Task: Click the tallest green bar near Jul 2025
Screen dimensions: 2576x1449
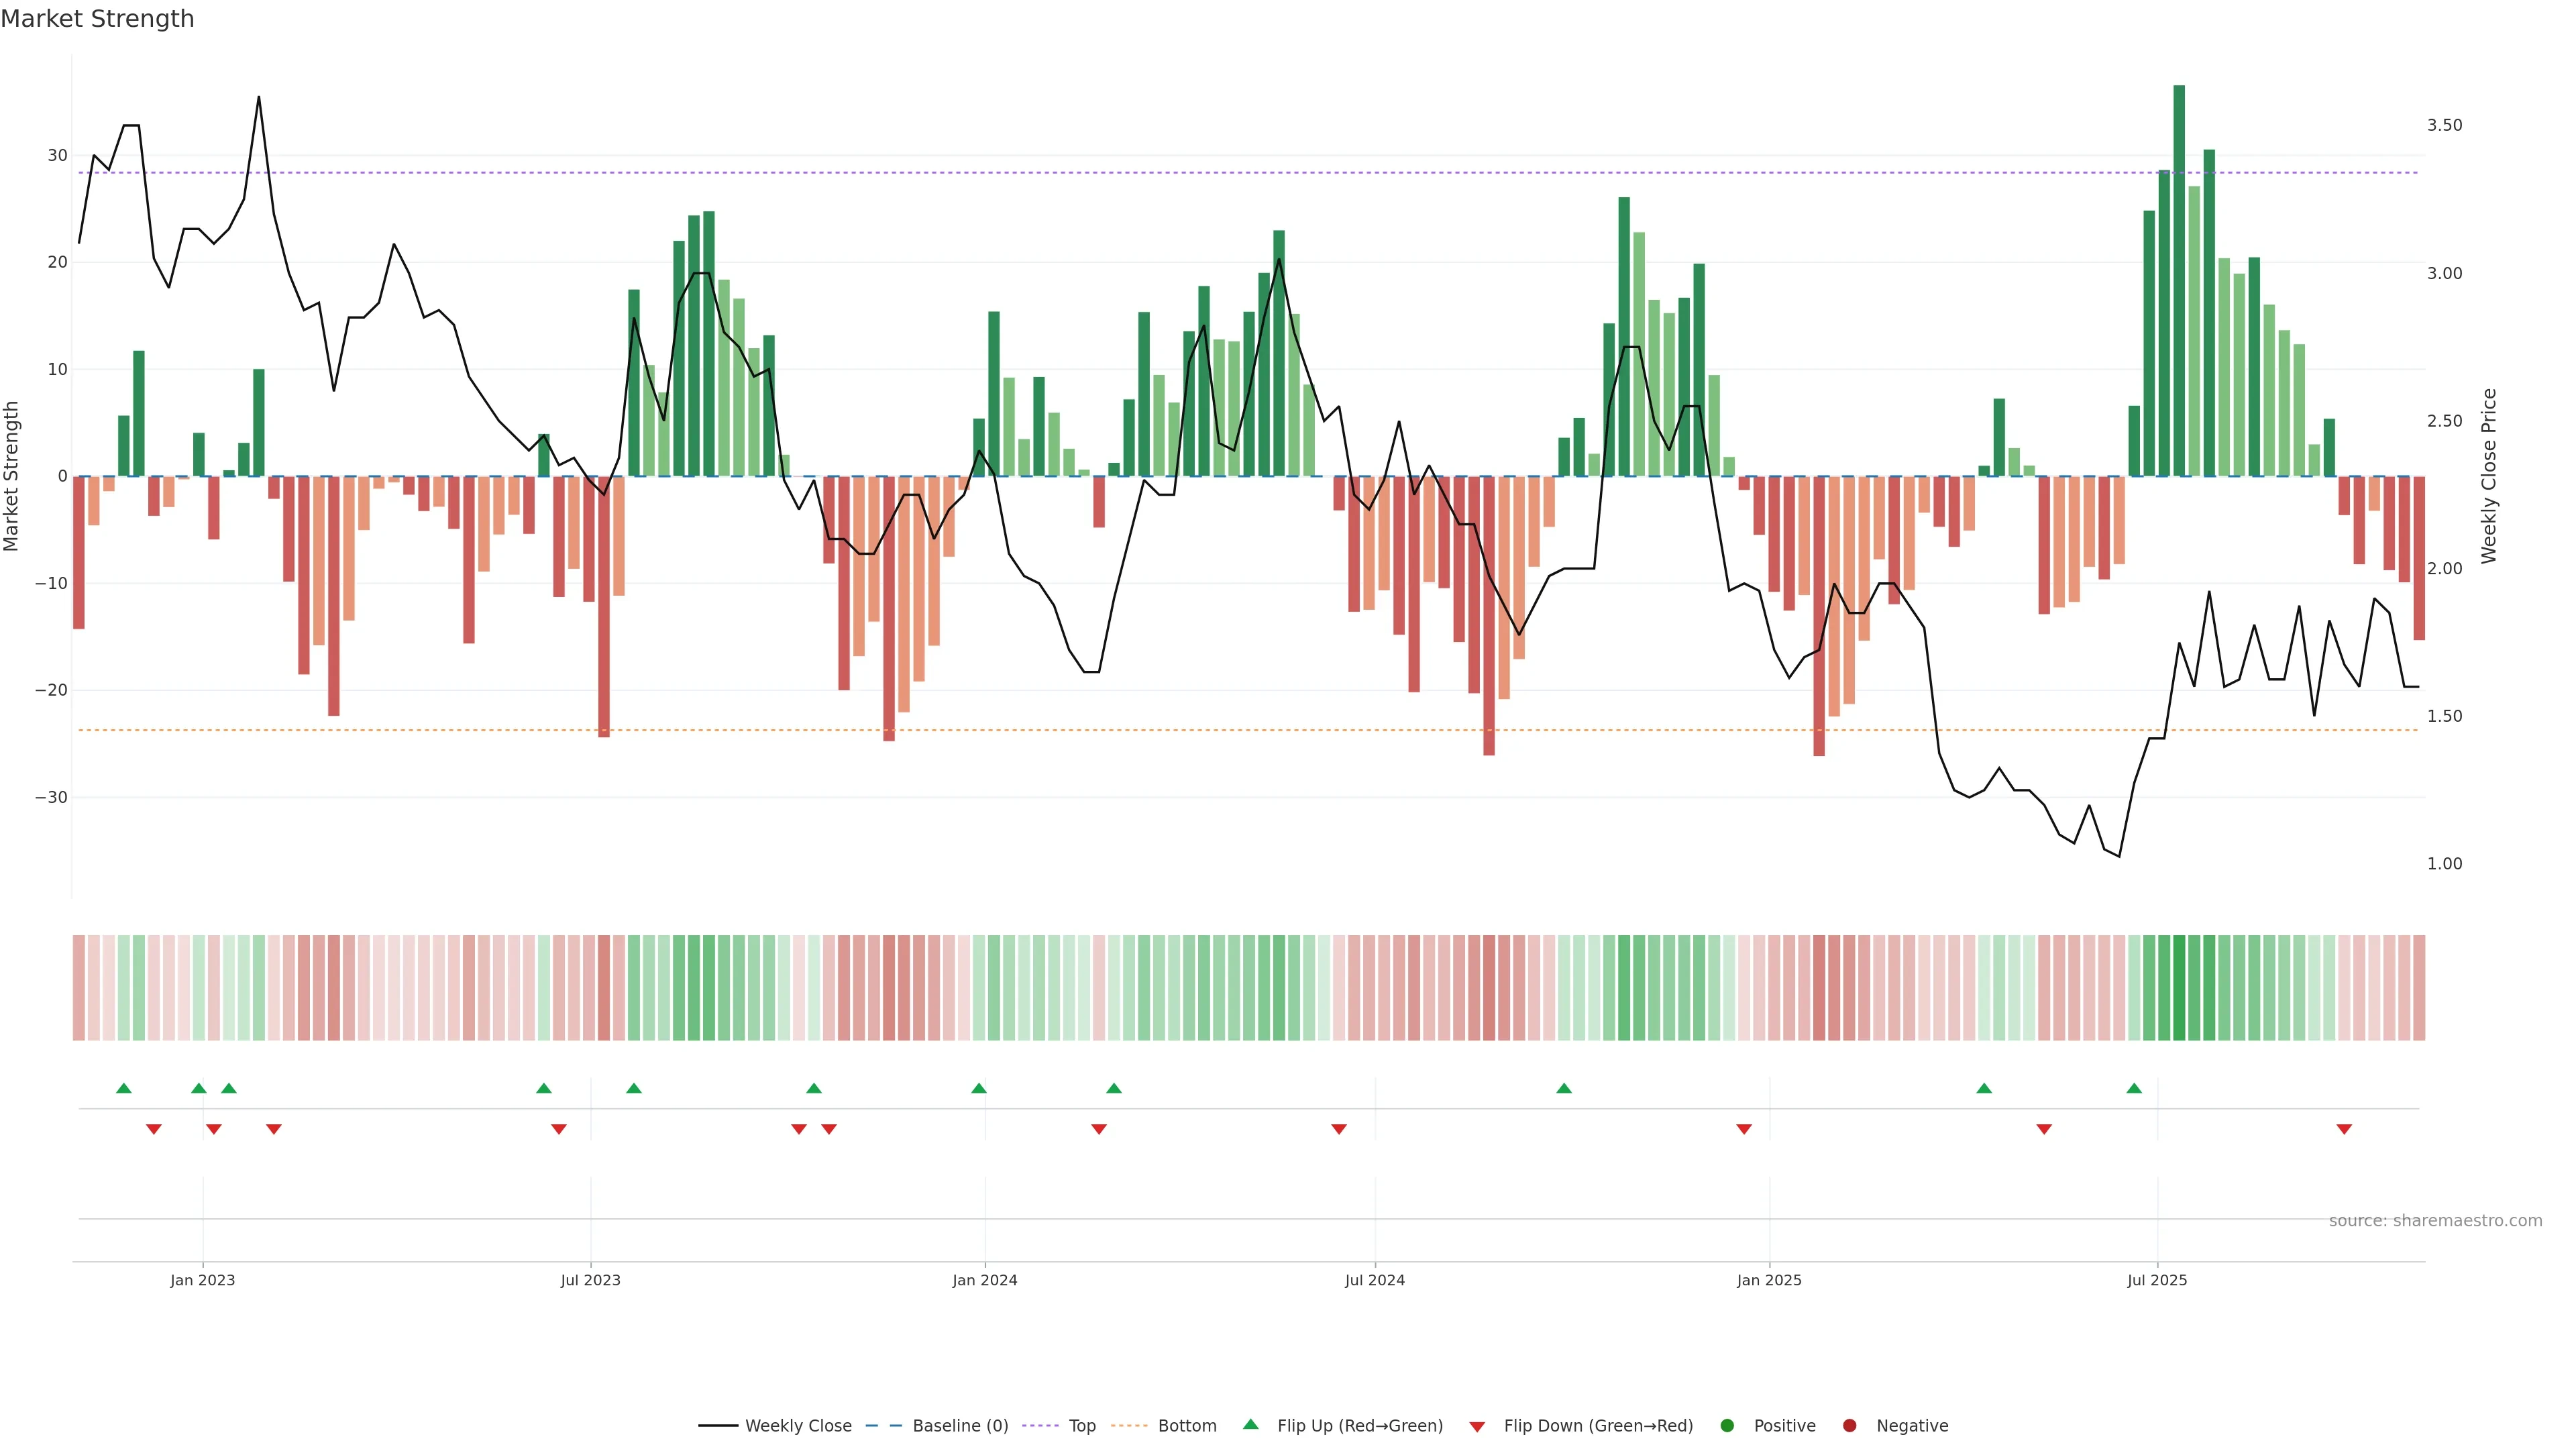Action: tap(2179, 280)
